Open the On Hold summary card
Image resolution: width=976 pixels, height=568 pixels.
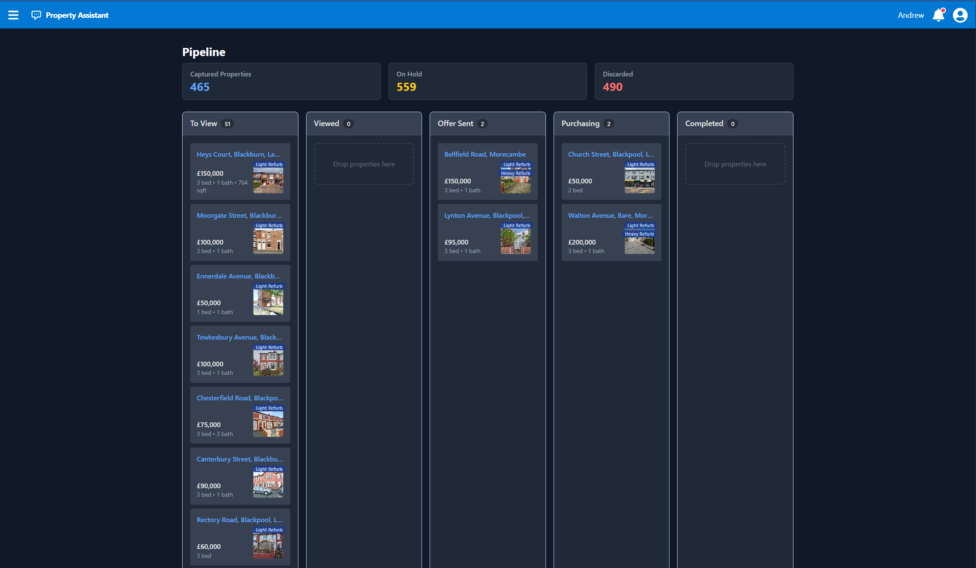(487, 82)
